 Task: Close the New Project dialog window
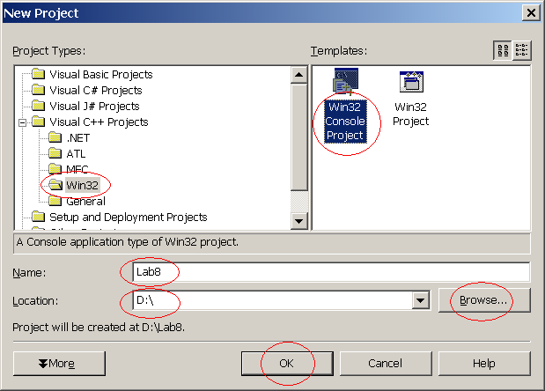tap(531, 13)
